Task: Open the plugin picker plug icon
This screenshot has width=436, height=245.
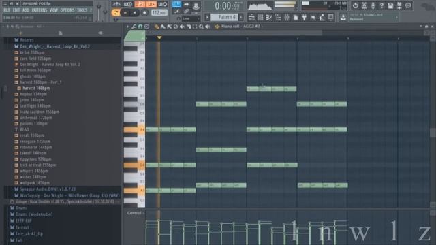Action: (305, 18)
